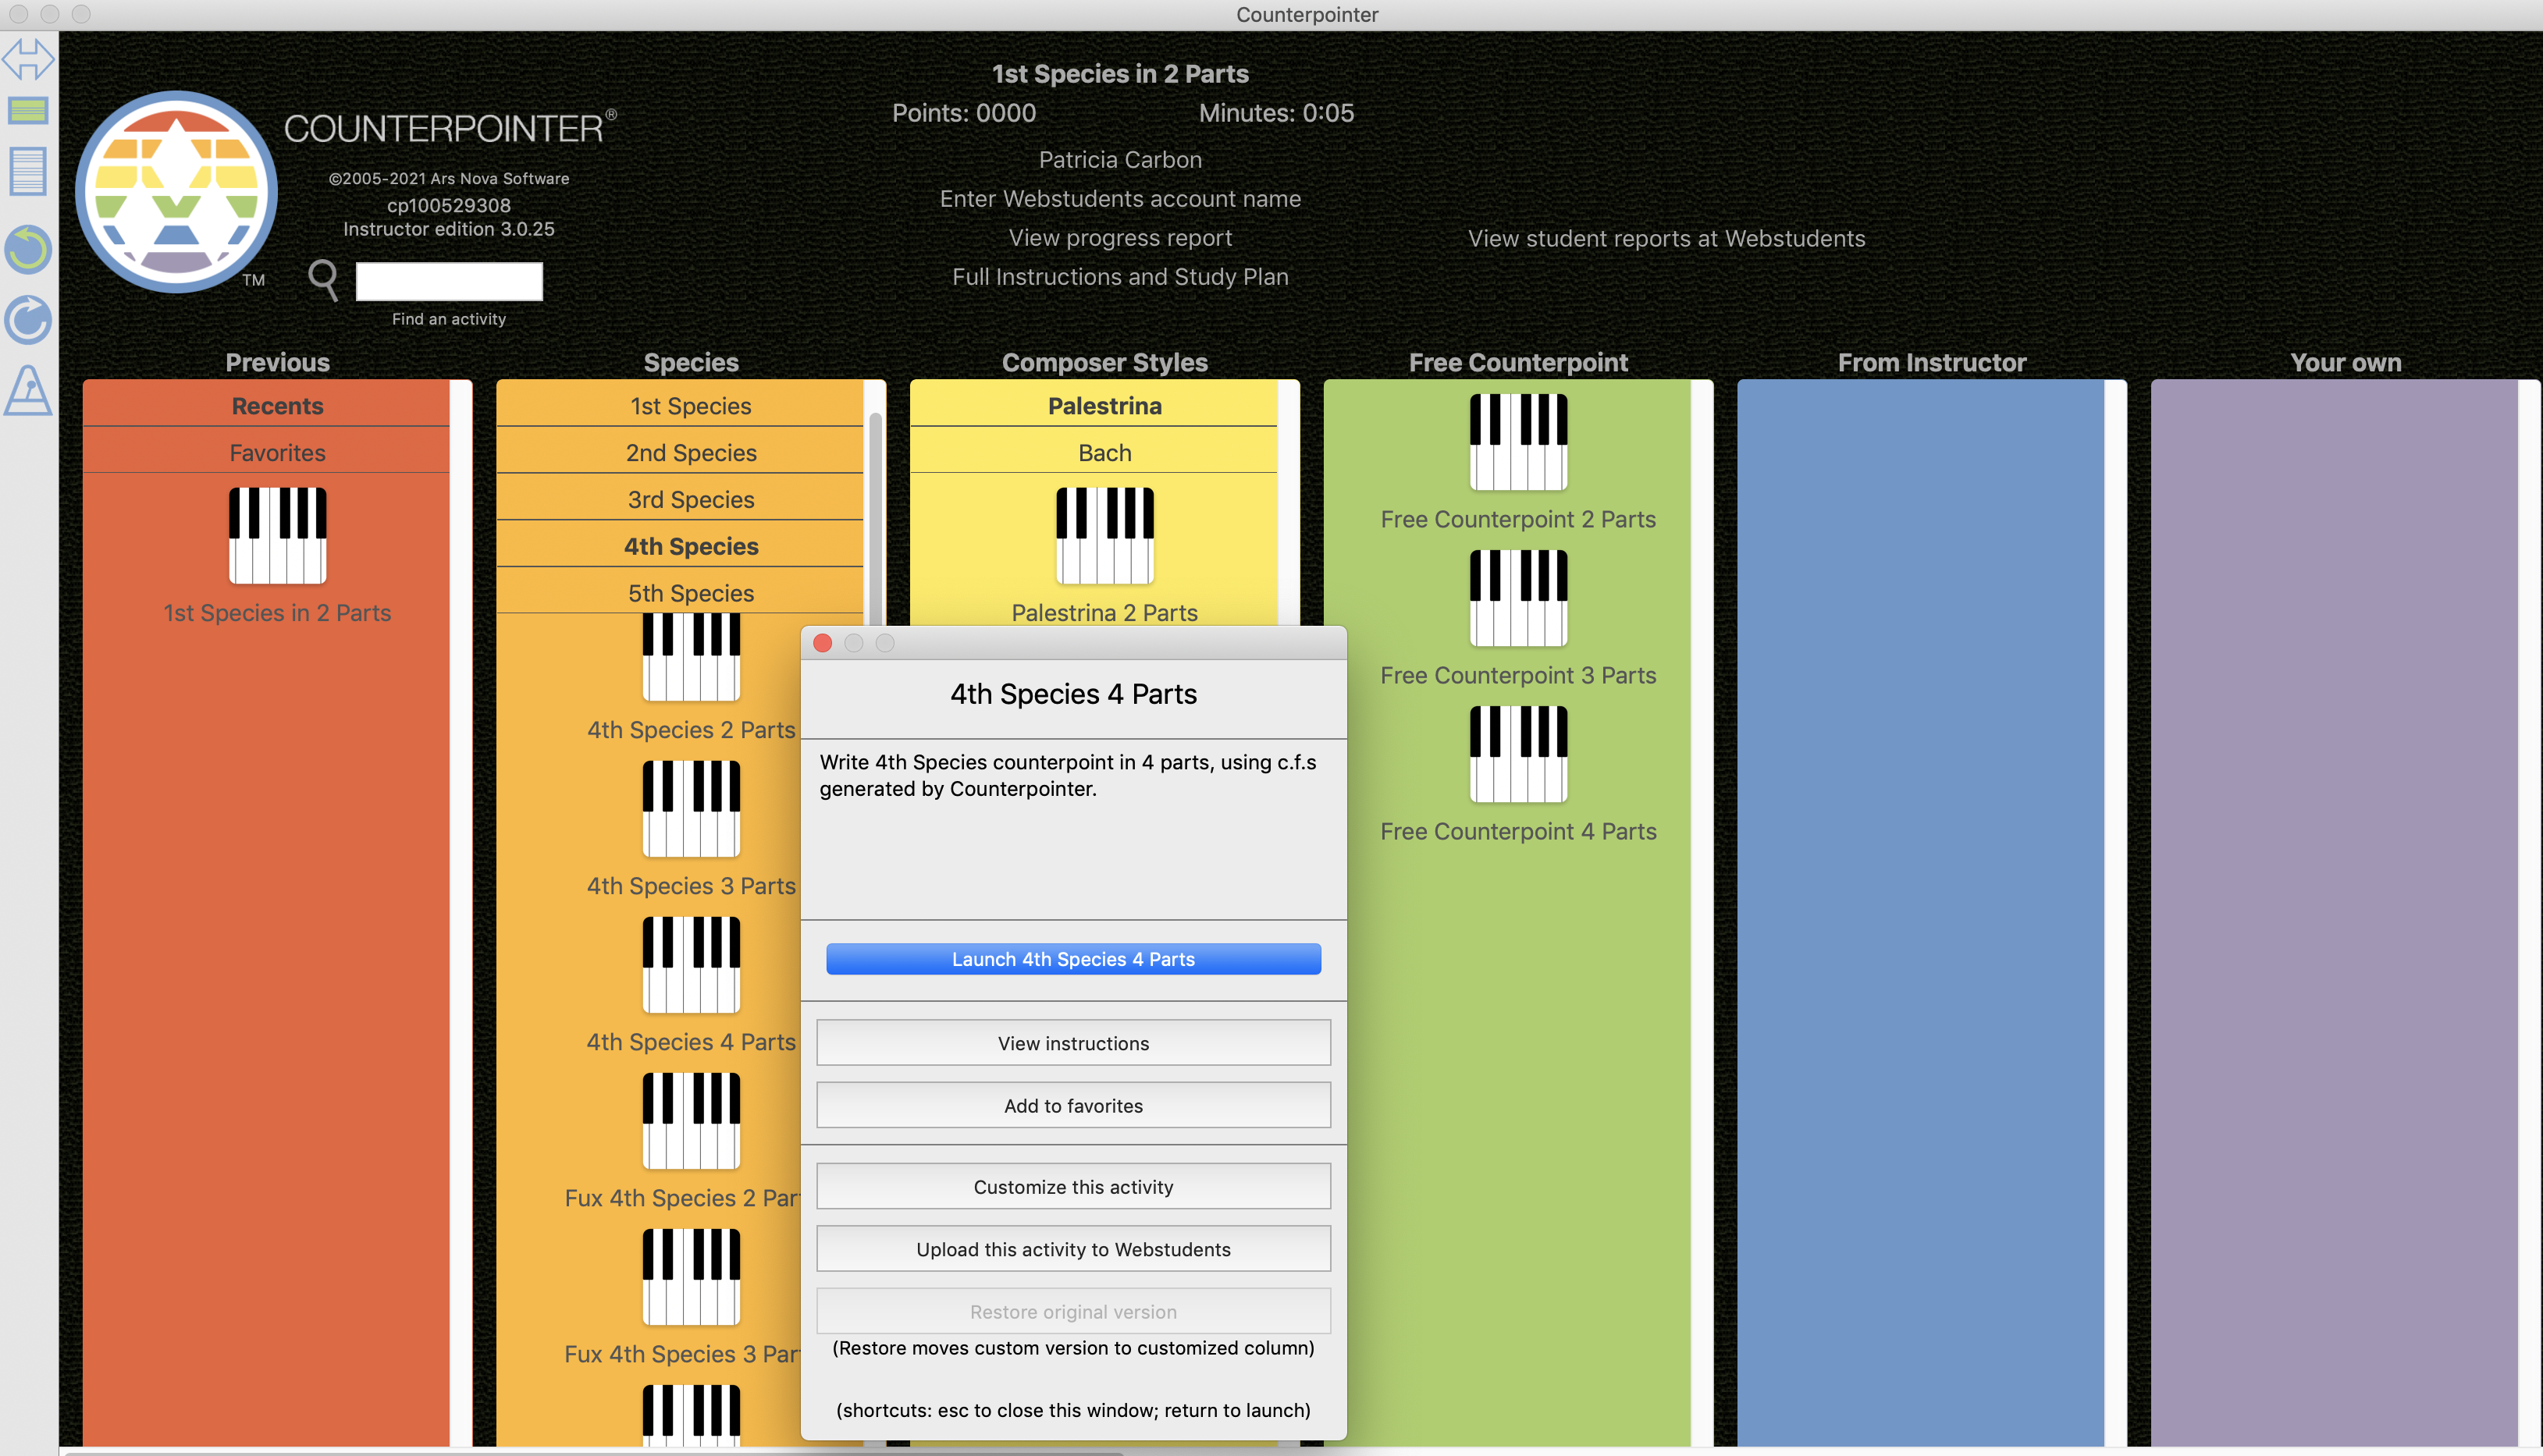Screen dimensions: 2543x1456
Task: Click the Patricia Carbon user name
Action: click(x=1120, y=159)
